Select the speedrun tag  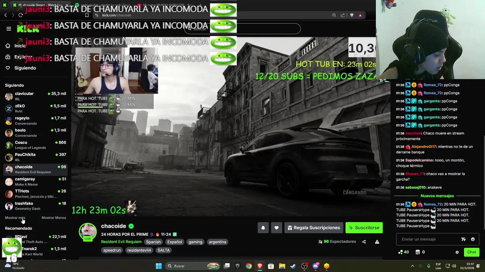(112, 250)
